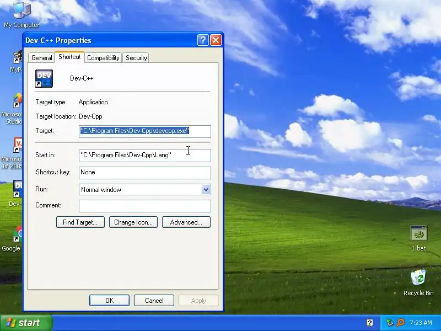Click the Target type 'Application' text
The width and height of the screenshot is (441, 331).
pos(93,102)
